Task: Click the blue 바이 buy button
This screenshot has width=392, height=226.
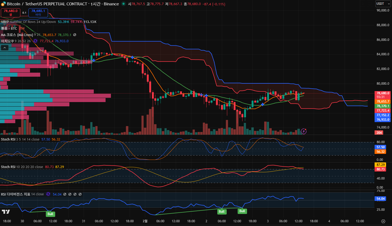Action: [38, 13]
